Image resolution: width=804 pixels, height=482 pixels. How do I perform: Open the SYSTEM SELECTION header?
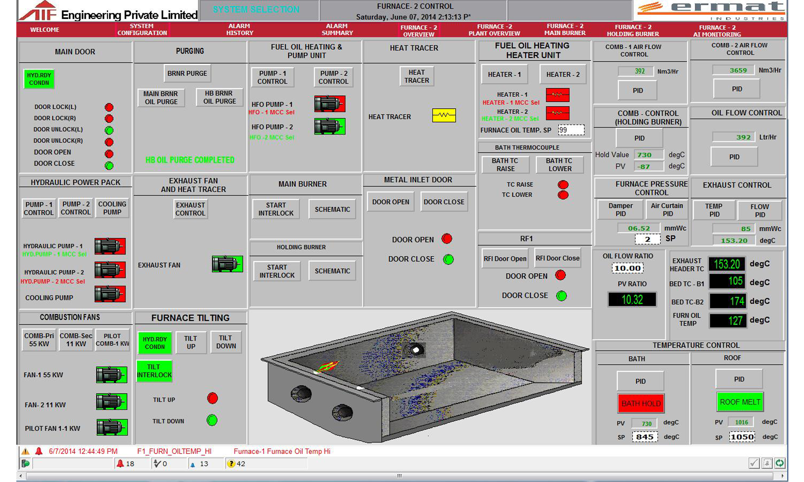tap(256, 9)
